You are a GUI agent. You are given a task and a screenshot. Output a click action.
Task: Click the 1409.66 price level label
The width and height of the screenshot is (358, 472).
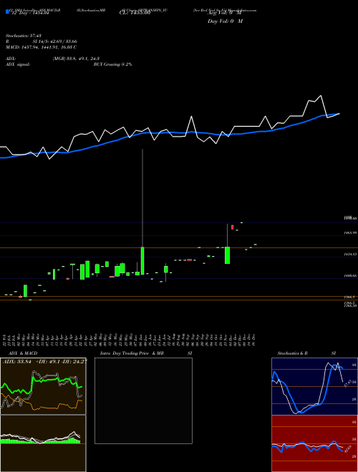351,276
